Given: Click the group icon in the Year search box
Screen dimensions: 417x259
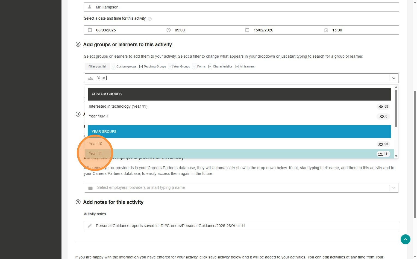Looking at the screenshot, I should 90,78.
